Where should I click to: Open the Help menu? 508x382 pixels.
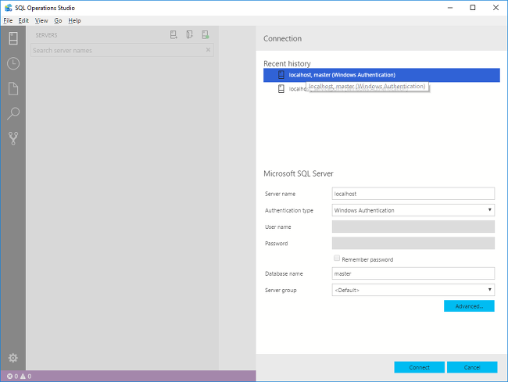click(x=74, y=21)
